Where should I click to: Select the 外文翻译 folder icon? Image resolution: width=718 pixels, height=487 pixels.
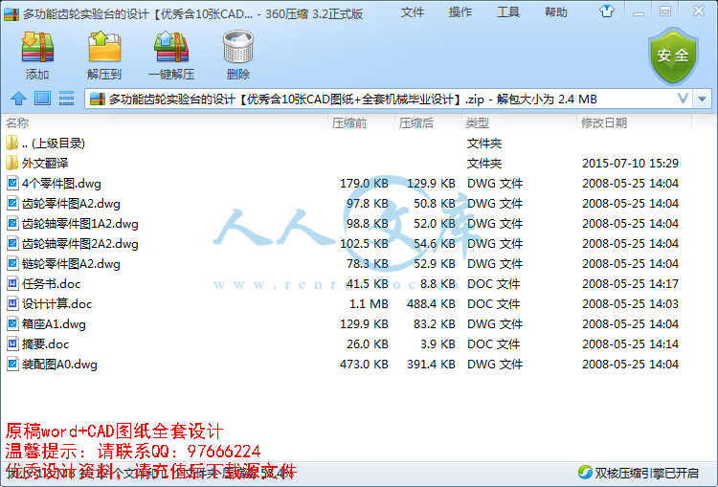(11, 163)
